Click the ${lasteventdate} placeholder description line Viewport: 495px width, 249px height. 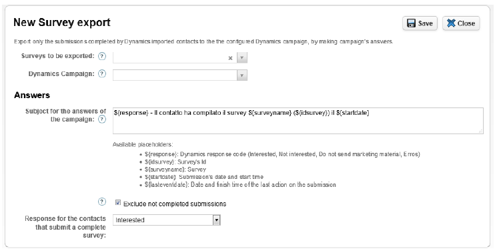click(x=240, y=184)
